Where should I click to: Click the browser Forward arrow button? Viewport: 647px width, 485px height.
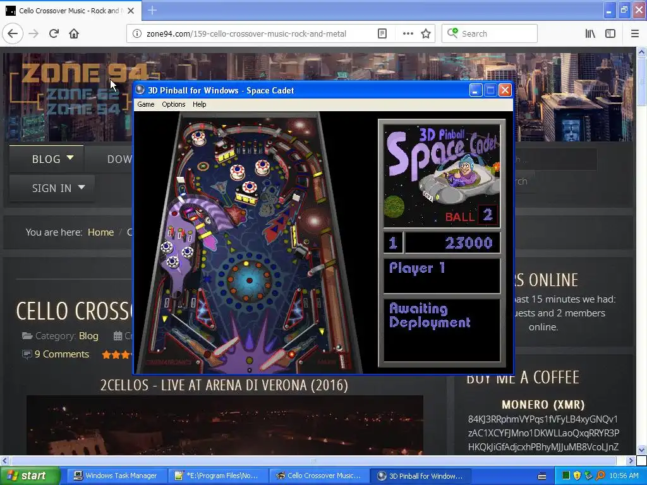click(x=33, y=33)
